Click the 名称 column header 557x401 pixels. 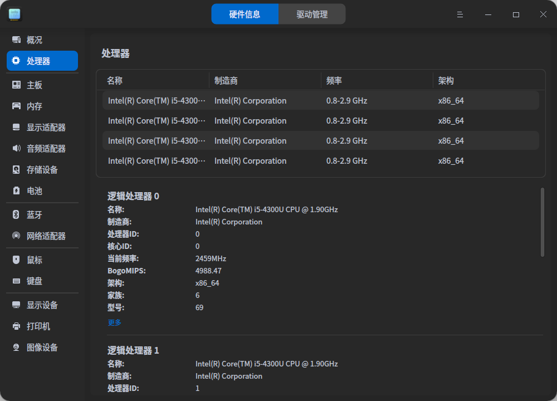pos(115,81)
